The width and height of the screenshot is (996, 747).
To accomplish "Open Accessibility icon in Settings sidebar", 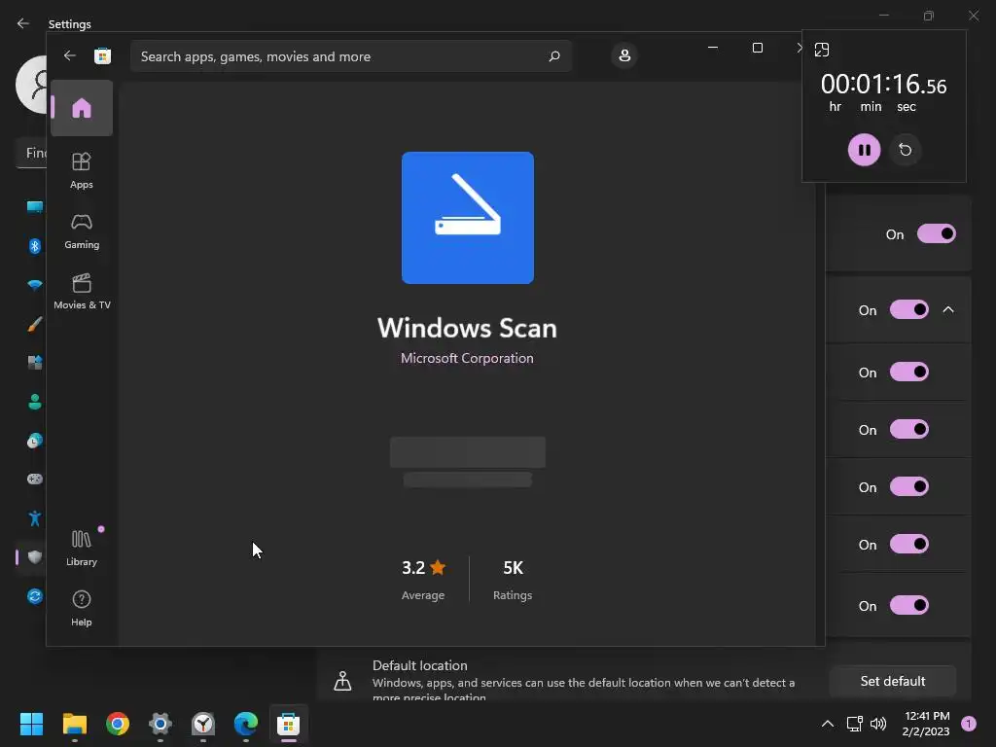I will tap(34, 518).
